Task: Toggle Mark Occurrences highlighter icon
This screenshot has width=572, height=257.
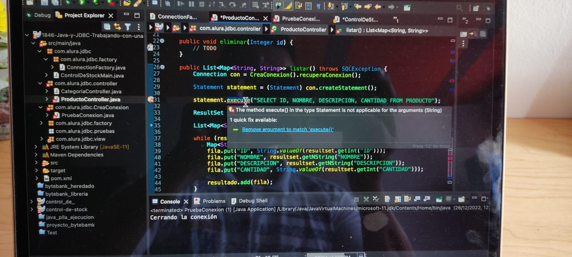Action: click(x=288, y=5)
